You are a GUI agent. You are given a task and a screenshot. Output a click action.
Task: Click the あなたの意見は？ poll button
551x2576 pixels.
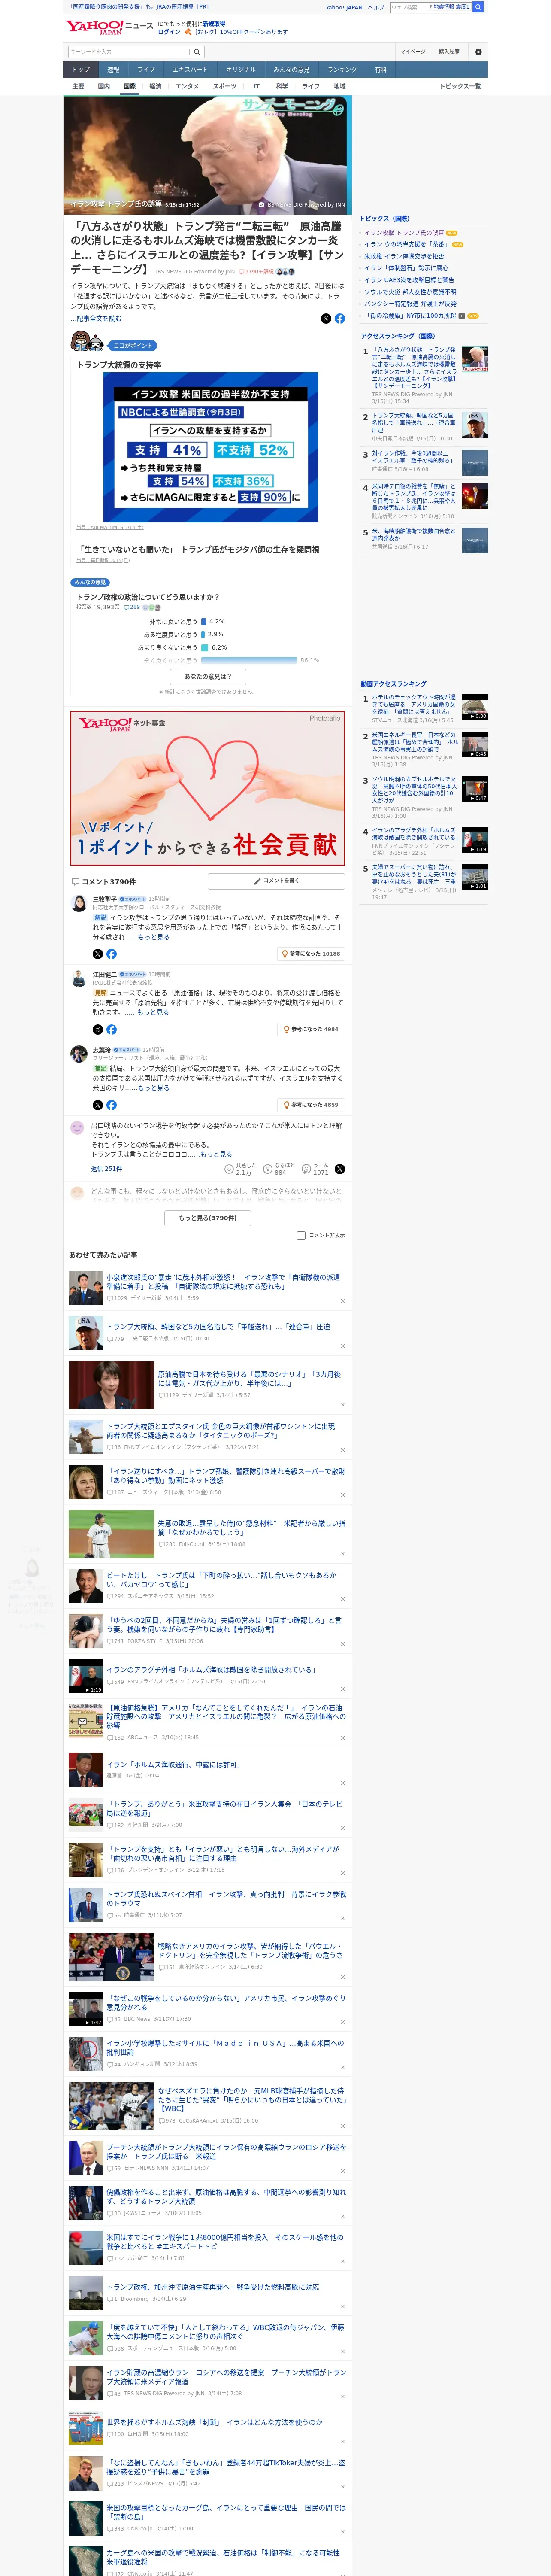[x=208, y=677]
